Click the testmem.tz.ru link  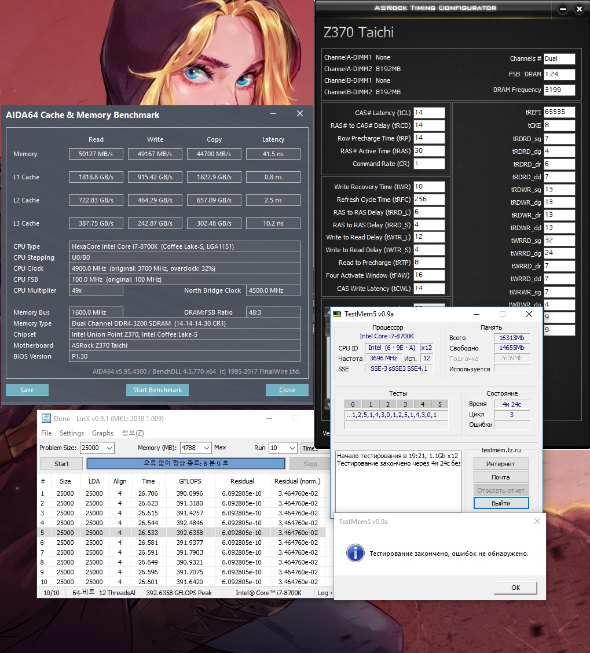[x=501, y=450]
